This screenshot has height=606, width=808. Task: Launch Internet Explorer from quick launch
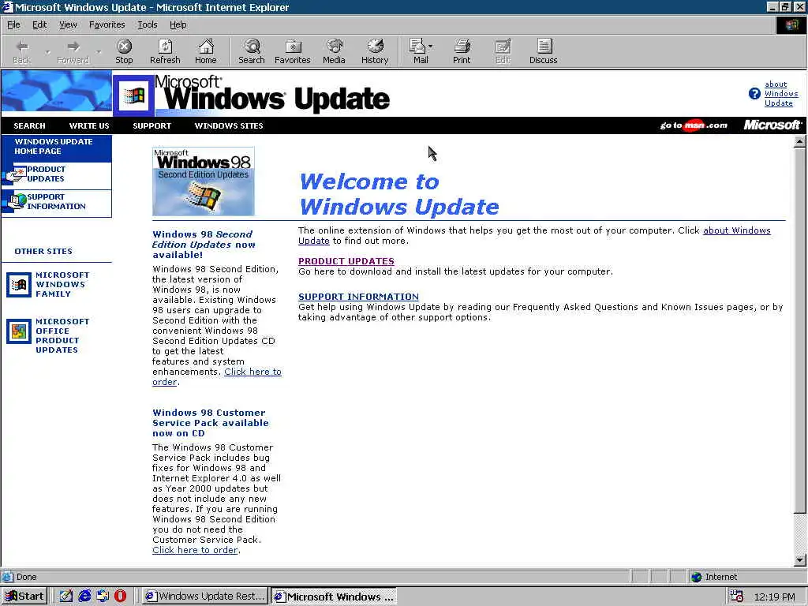click(x=84, y=597)
